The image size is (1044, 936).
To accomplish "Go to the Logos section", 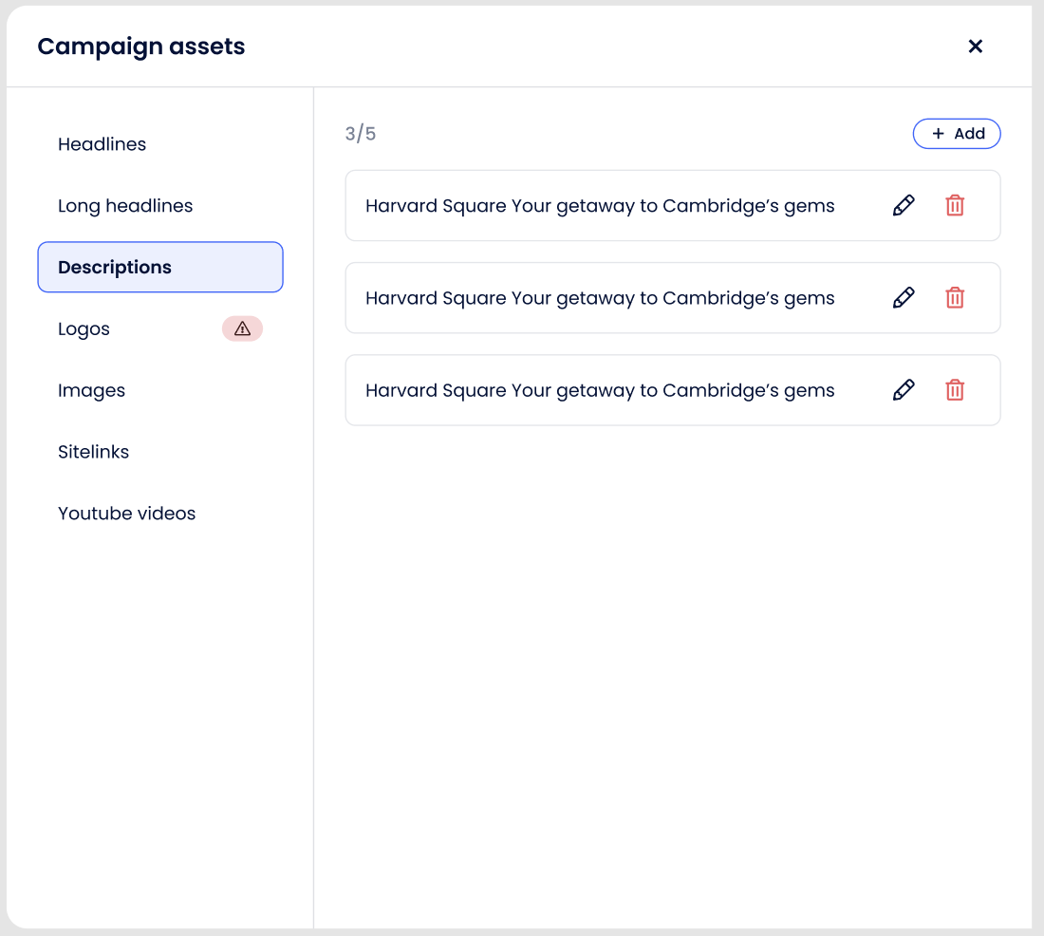I will coord(84,329).
